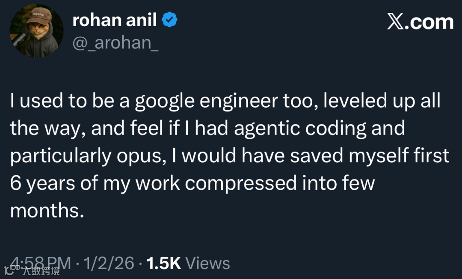462x279 pixels.
Task: Visit the @_arohan_ handle
Action: 115,43
